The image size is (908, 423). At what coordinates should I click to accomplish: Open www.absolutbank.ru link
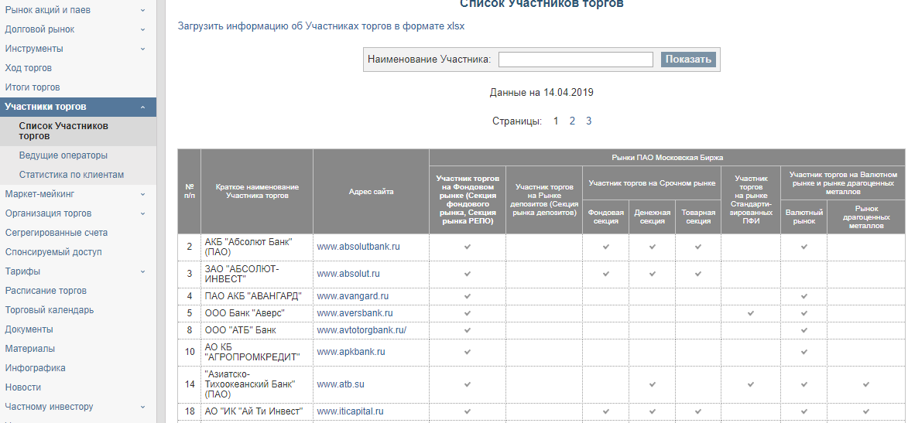[358, 247]
